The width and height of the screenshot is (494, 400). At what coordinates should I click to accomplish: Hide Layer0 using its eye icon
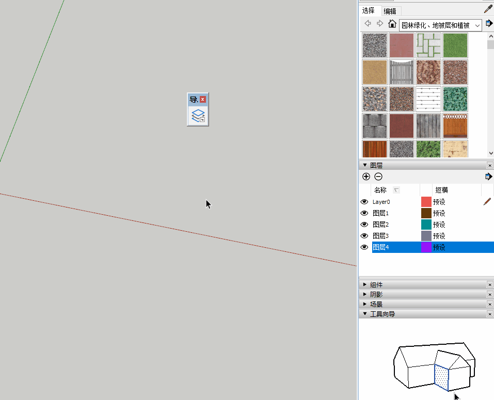coord(364,202)
